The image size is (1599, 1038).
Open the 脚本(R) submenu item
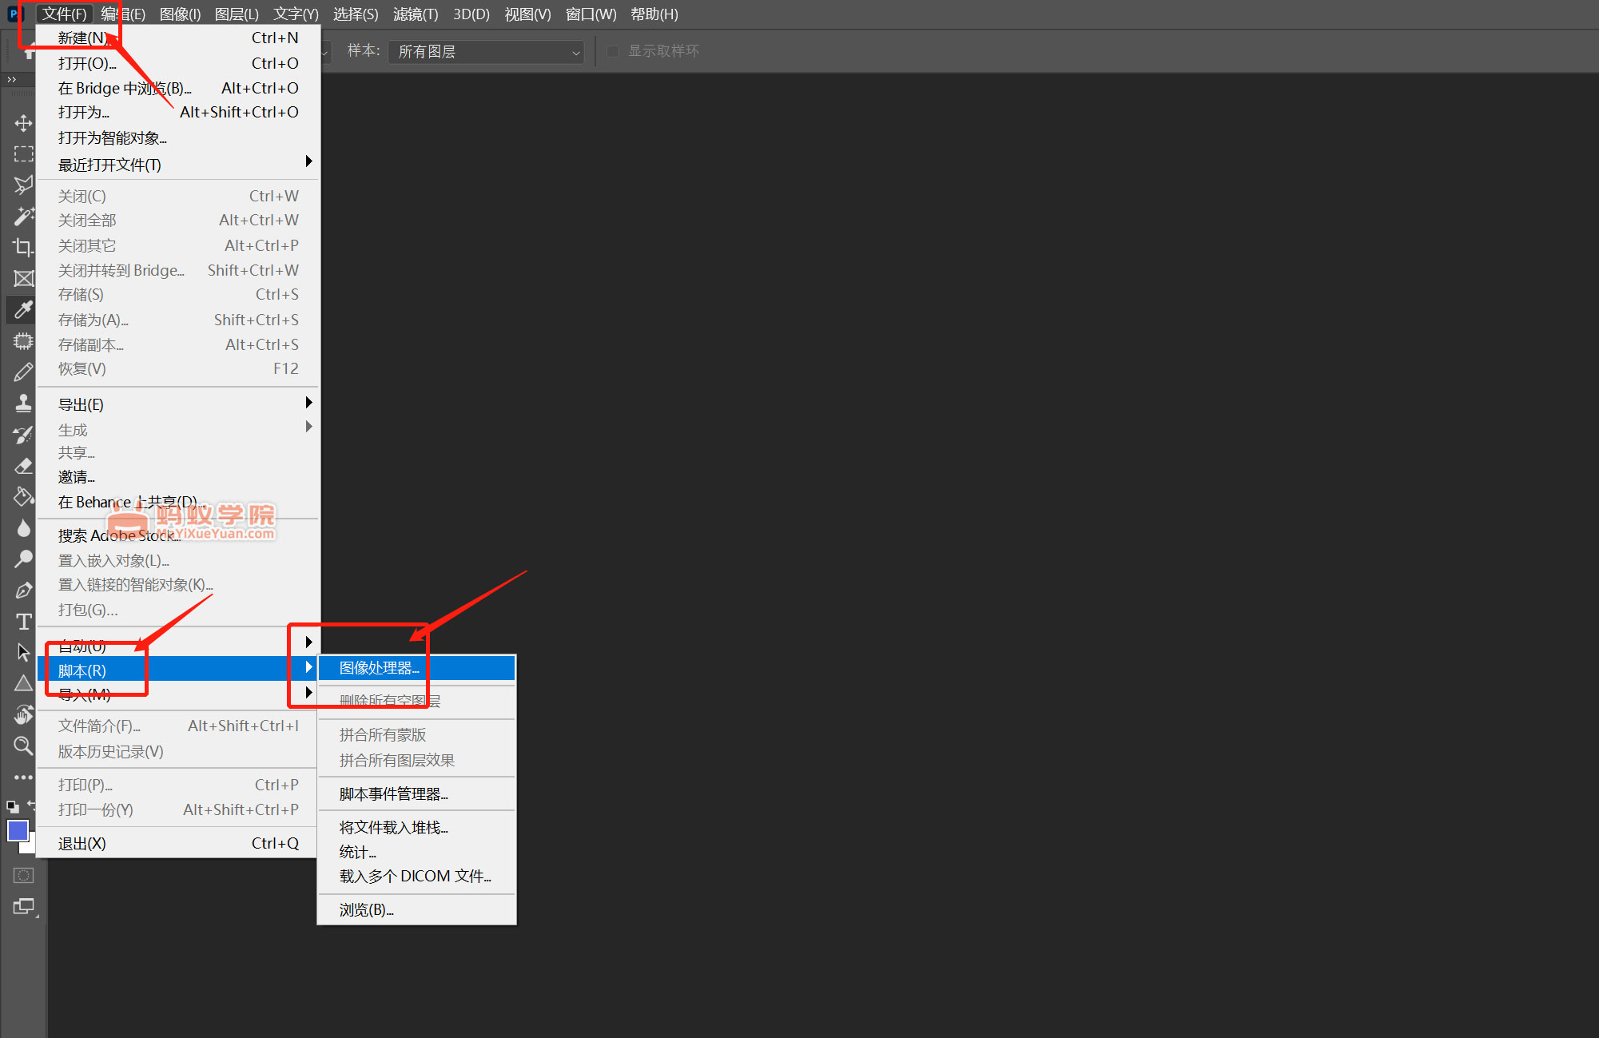(x=179, y=669)
